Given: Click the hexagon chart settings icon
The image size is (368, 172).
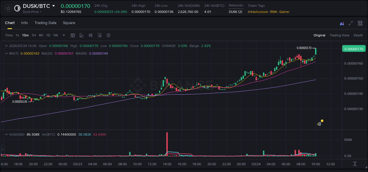Looking at the screenshot, I should click(108, 35).
